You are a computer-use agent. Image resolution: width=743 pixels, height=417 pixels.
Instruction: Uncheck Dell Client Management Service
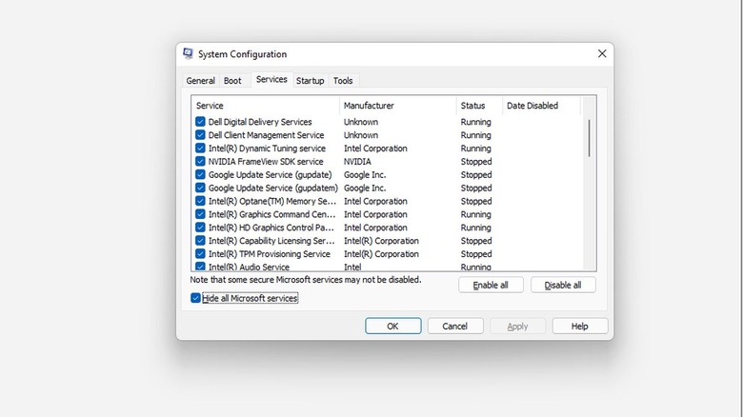point(200,135)
